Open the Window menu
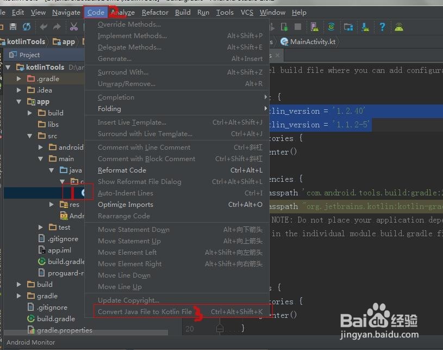Viewport: 443px width, 350px height. [x=272, y=13]
